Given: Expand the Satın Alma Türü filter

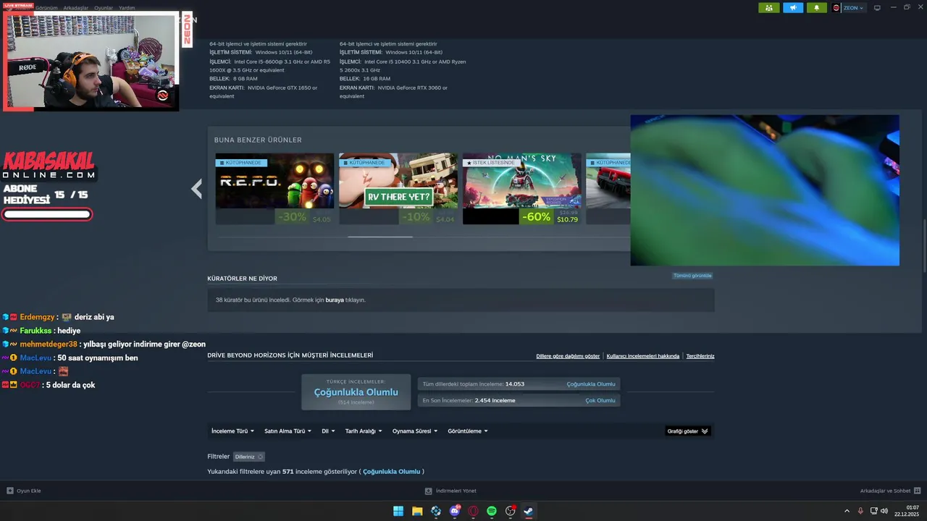Looking at the screenshot, I should (x=288, y=431).
